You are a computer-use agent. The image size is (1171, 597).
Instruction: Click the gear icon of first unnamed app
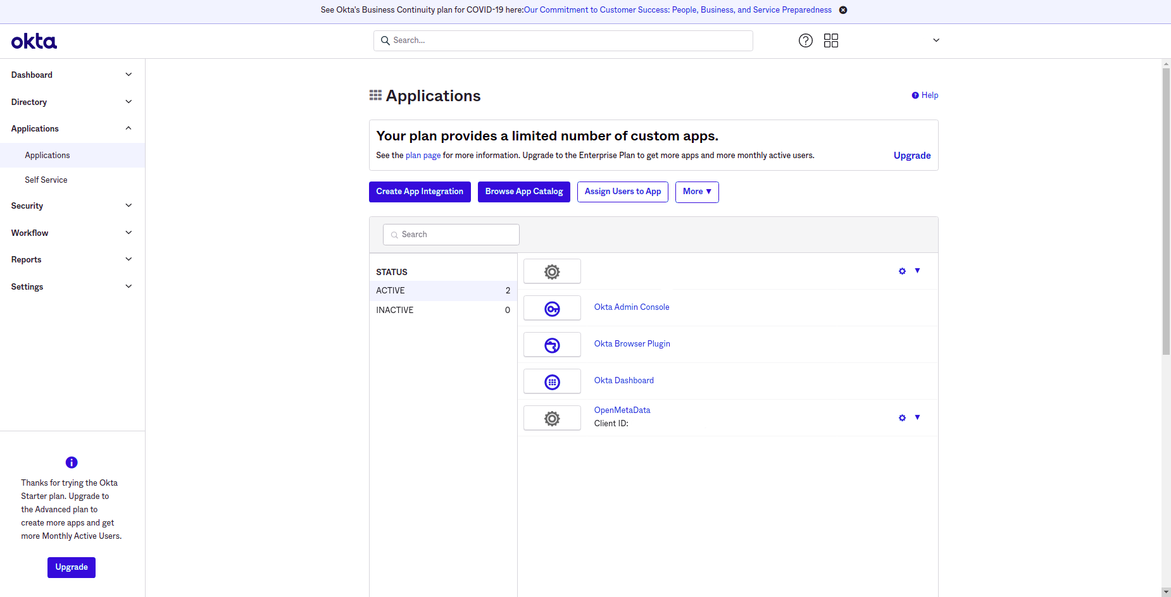pos(552,272)
